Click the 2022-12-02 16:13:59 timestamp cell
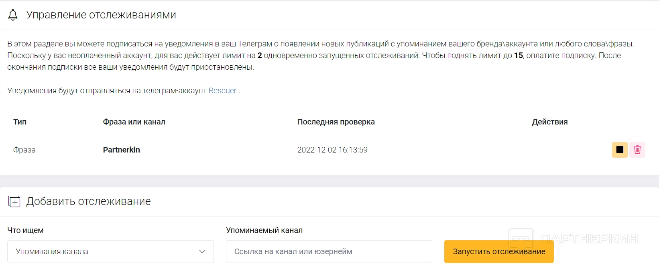659x277 pixels. (332, 150)
